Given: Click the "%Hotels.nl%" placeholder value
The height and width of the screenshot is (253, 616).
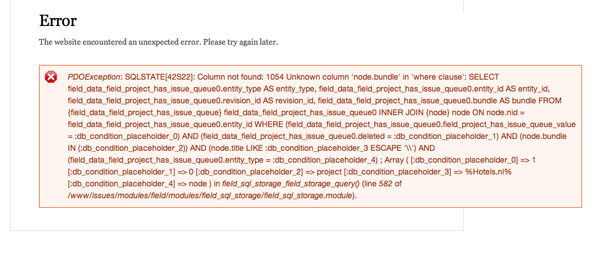Looking at the screenshot, I should click(x=488, y=172).
